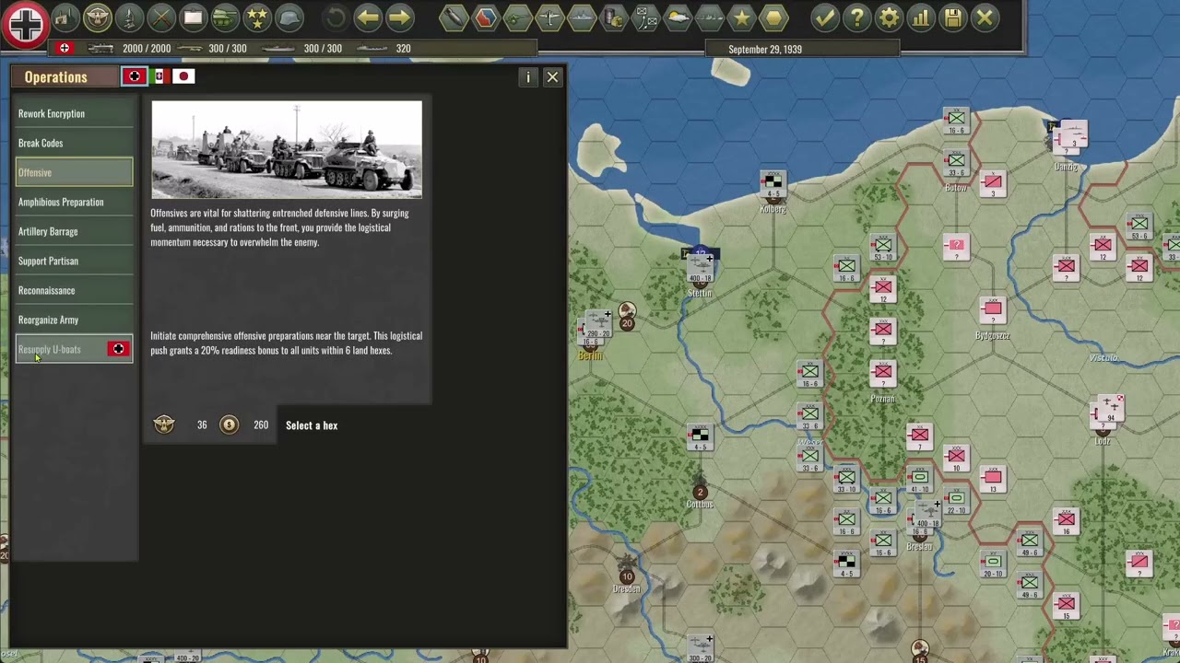Switch to the German flag tab
1180x663 pixels.
[135, 76]
